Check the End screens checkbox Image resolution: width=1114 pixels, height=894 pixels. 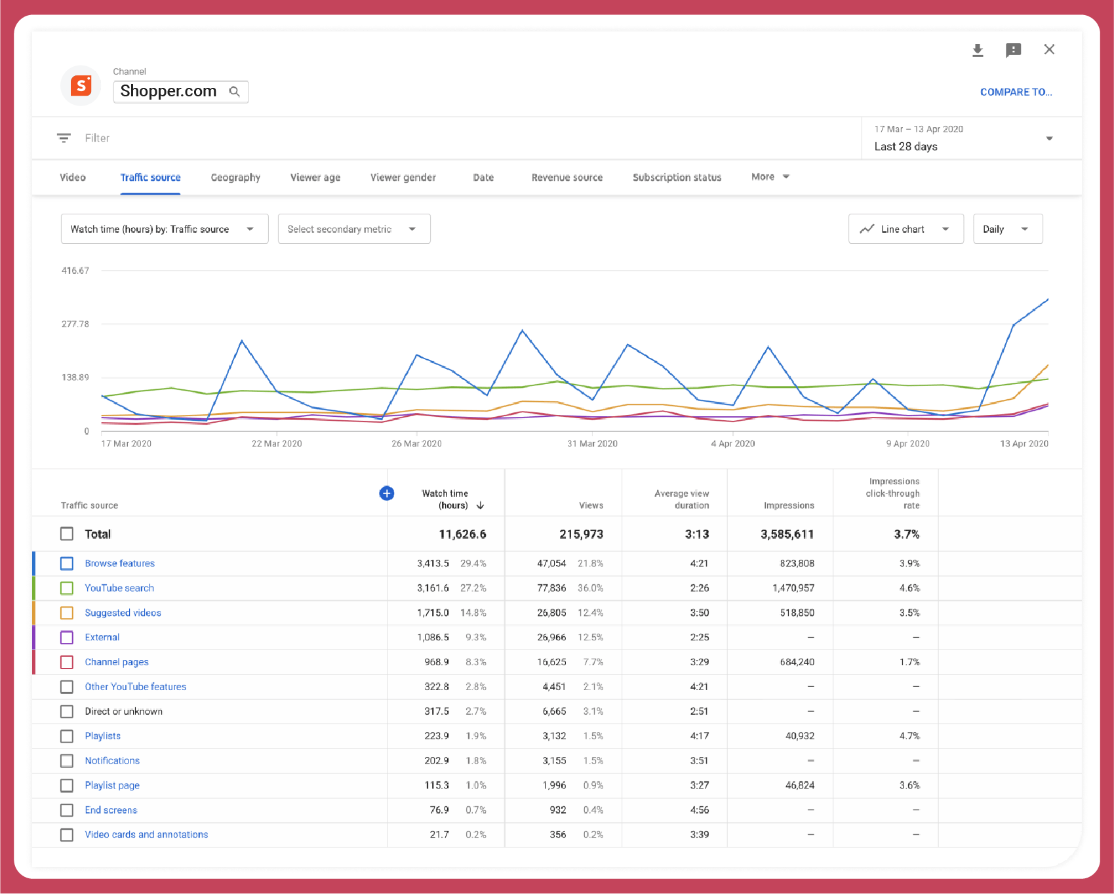(67, 810)
